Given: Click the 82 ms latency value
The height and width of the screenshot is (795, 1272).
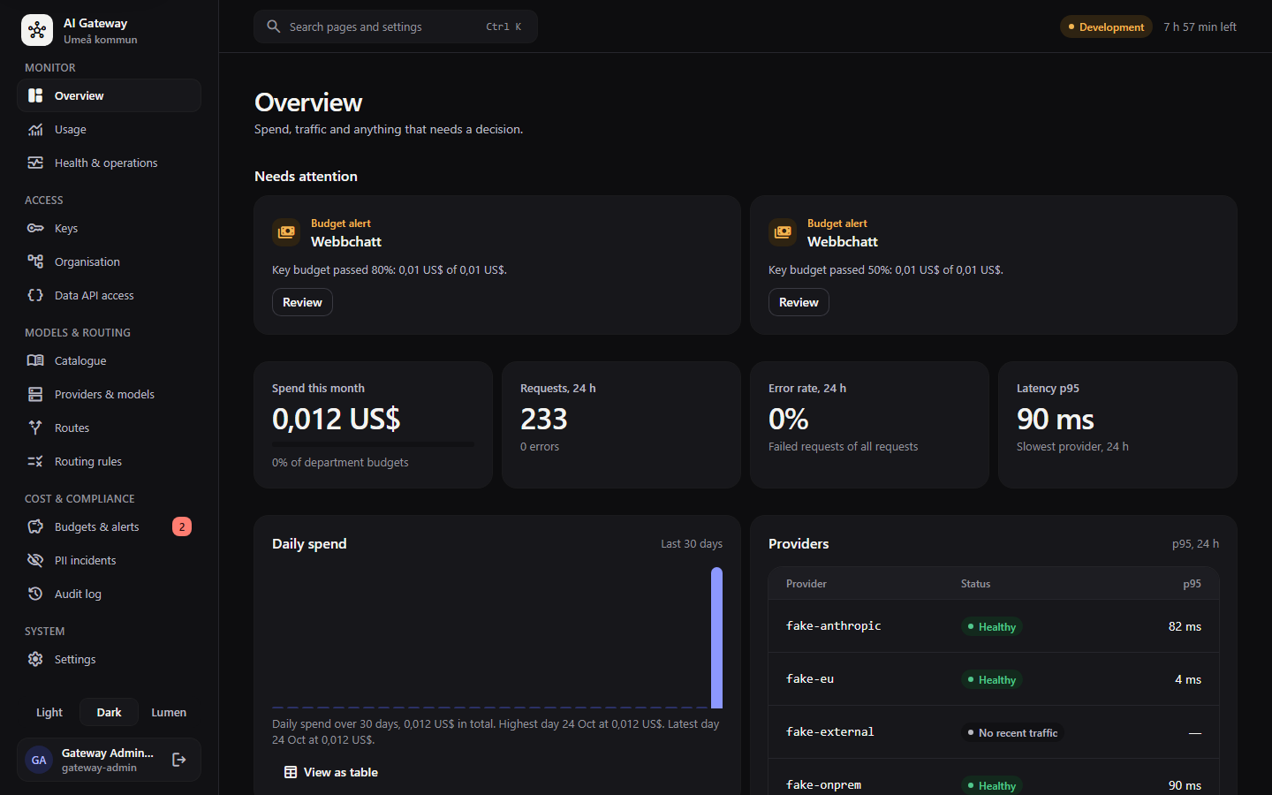Looking at the screenshot, I should (1185, 626).
